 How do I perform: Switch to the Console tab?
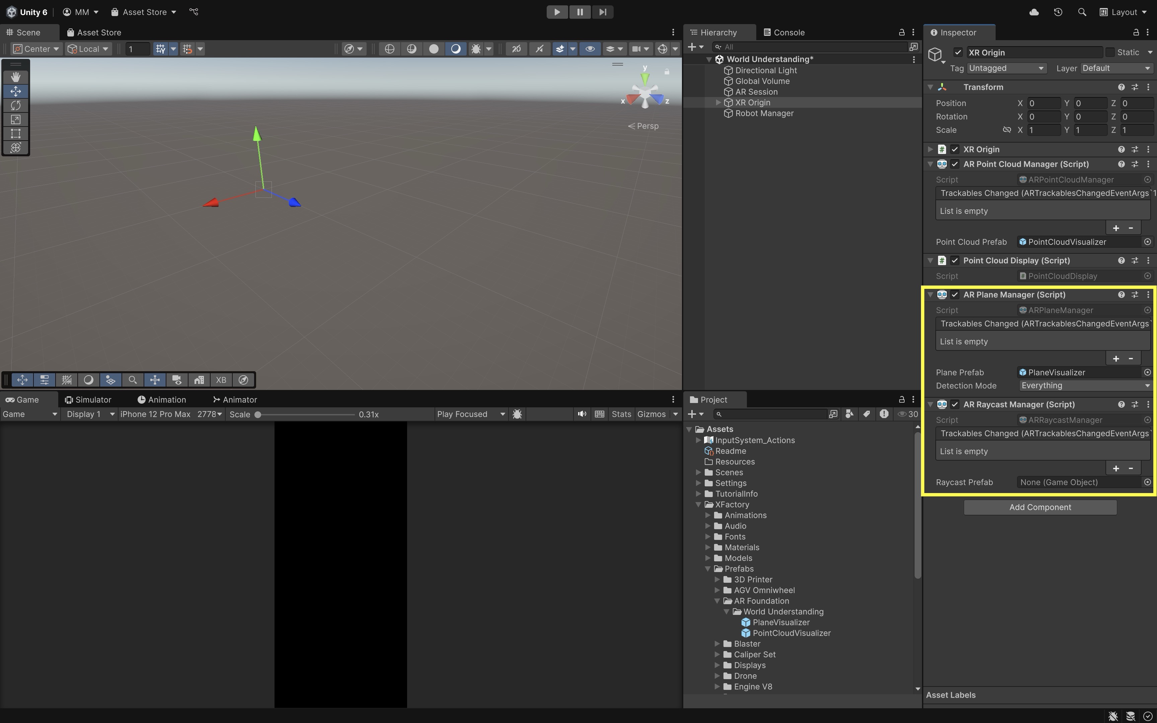[x=784, y=32]
